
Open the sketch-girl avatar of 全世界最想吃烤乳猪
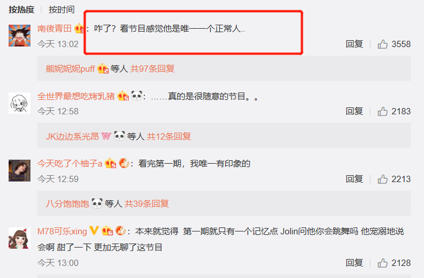[x=20, y=103]
